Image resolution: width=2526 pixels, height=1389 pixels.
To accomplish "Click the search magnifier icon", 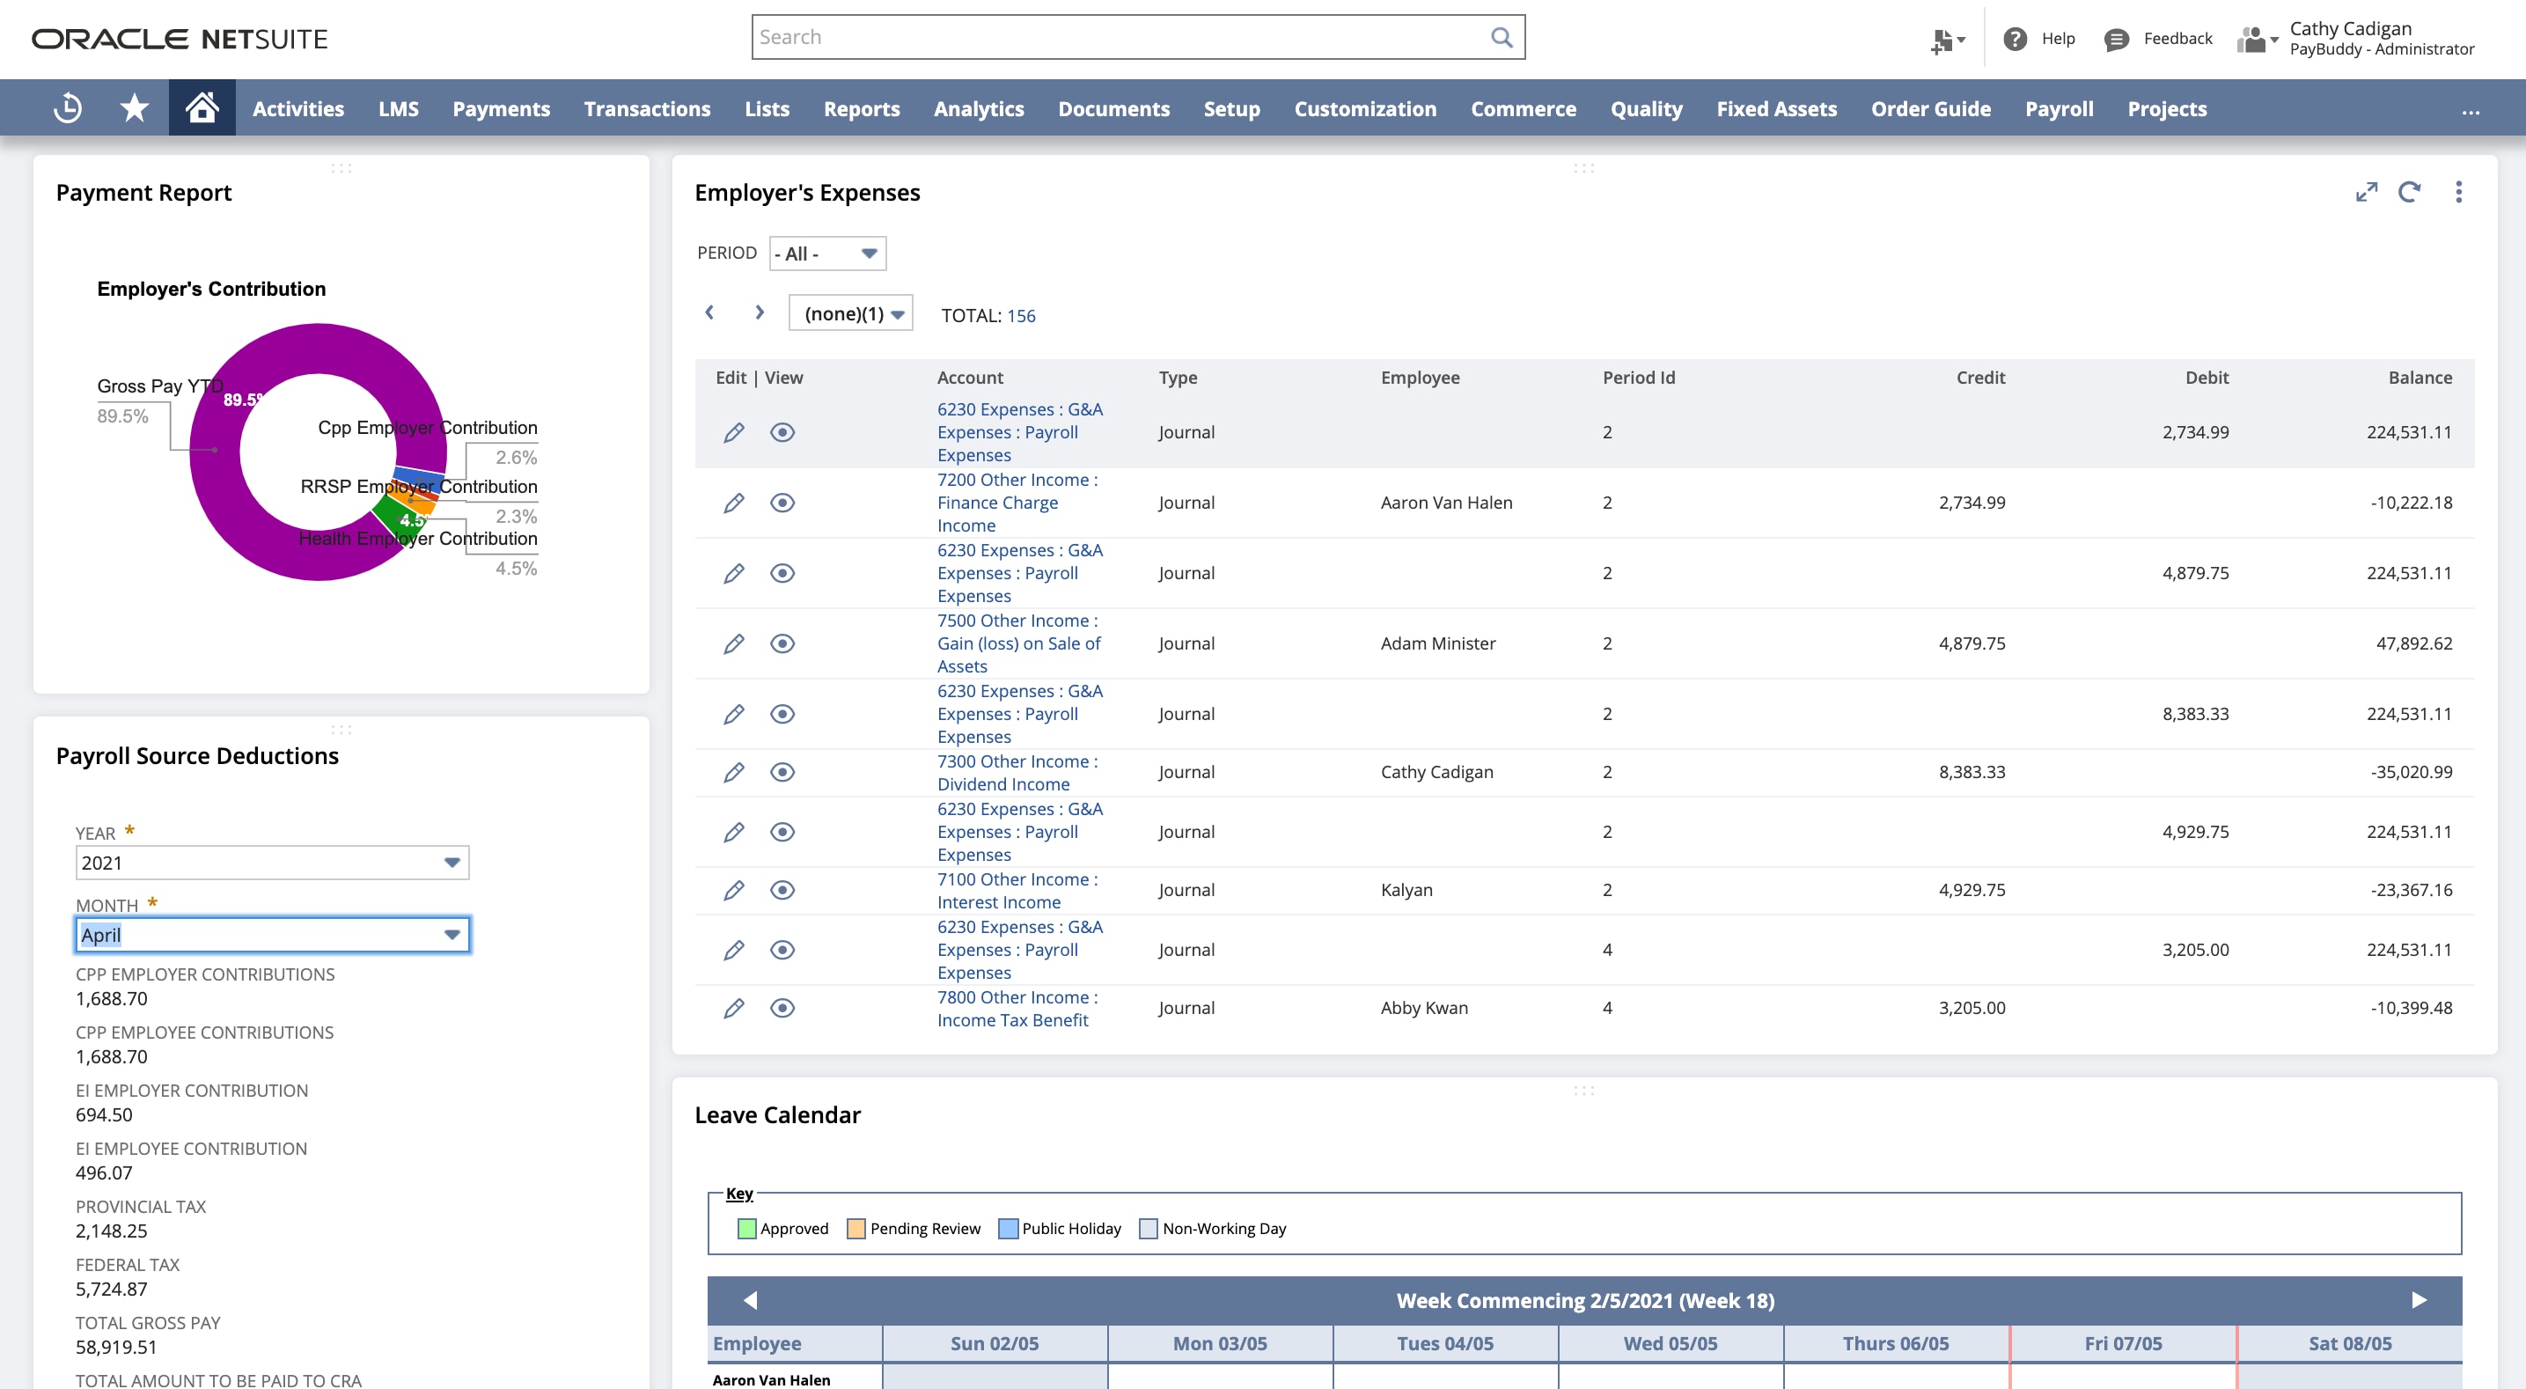I will click(1502, 37).
